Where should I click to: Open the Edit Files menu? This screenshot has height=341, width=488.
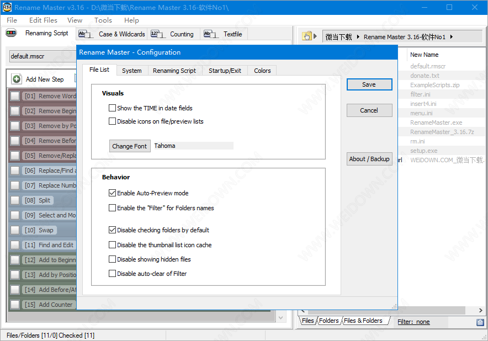43,20
